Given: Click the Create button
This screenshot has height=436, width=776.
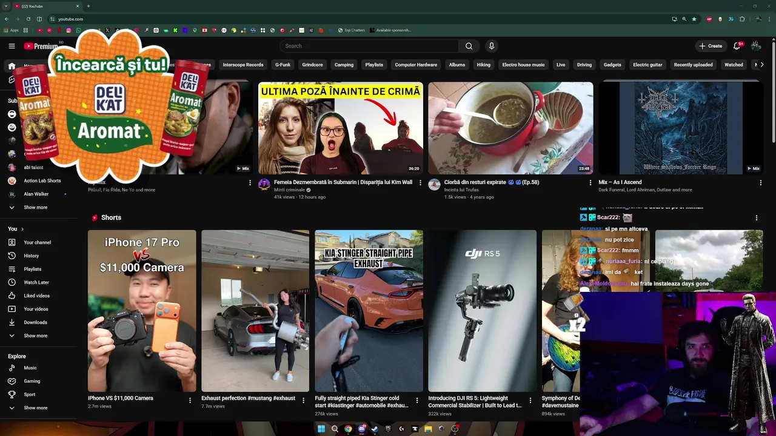Looking at the screenshot, I should [711, 46].
